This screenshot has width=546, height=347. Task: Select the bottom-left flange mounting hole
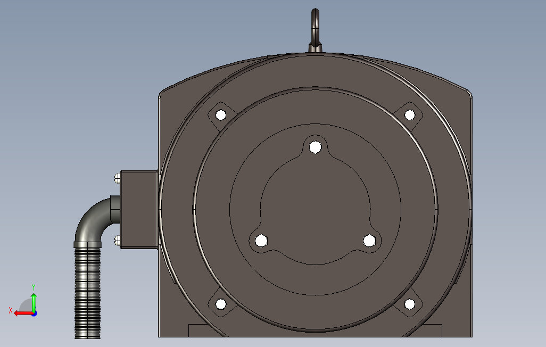pos(221,304)
